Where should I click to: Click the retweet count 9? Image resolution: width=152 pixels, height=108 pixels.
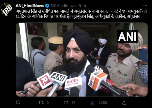[48, 103]
